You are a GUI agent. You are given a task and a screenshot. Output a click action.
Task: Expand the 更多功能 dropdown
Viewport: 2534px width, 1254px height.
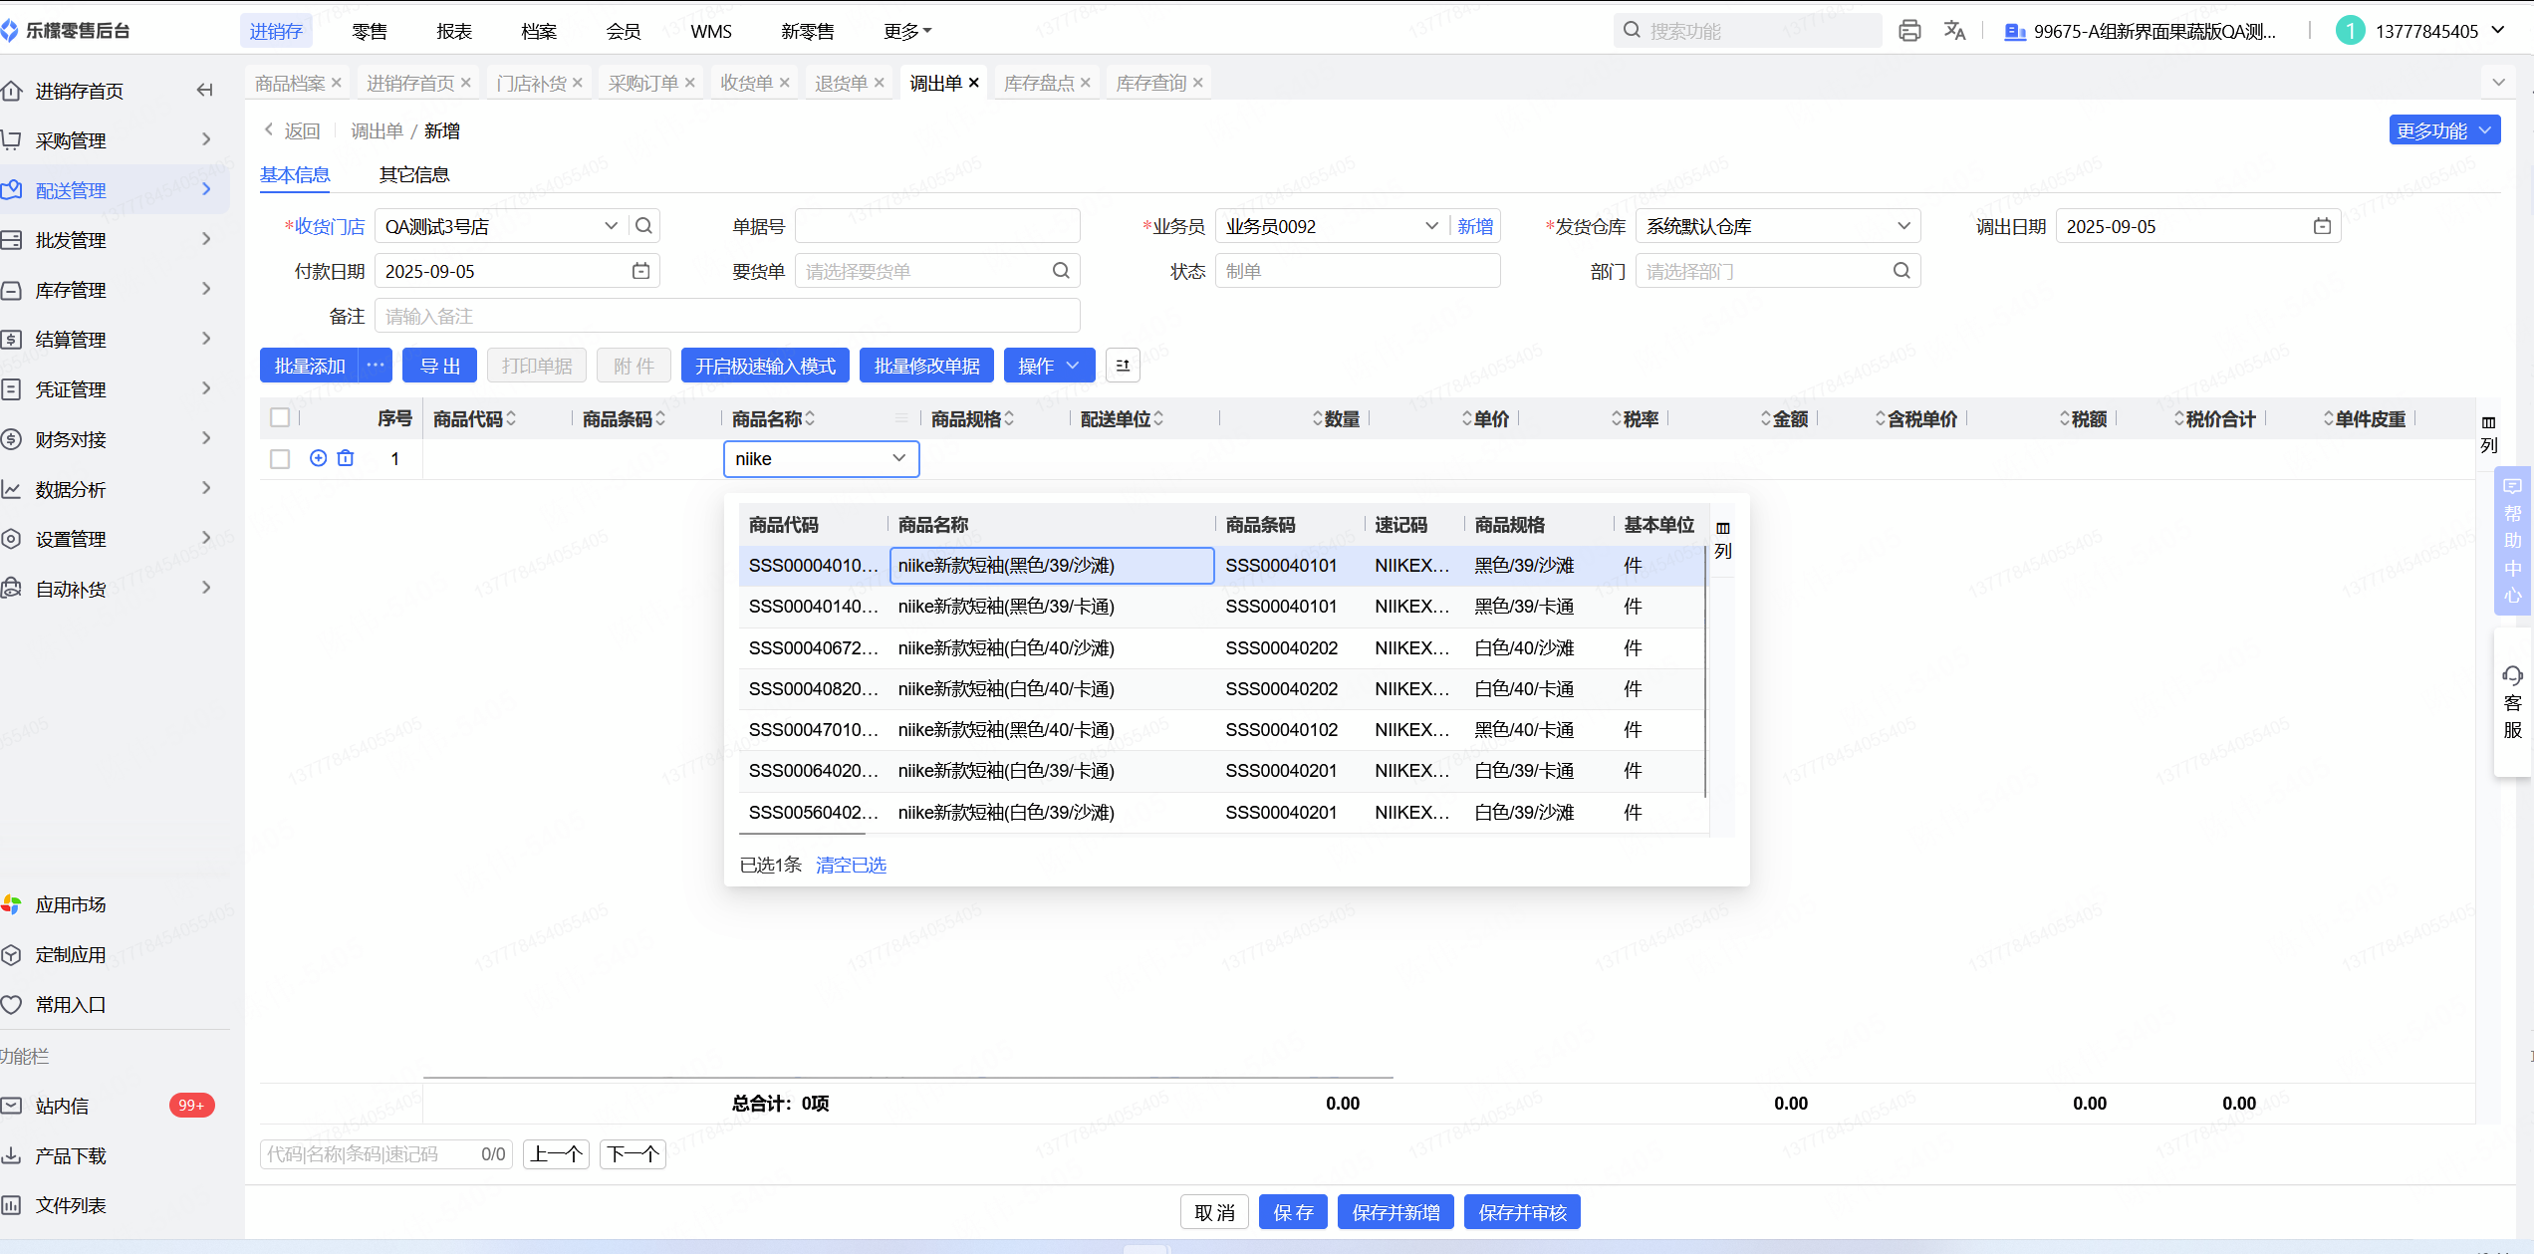pos(2443,130)
